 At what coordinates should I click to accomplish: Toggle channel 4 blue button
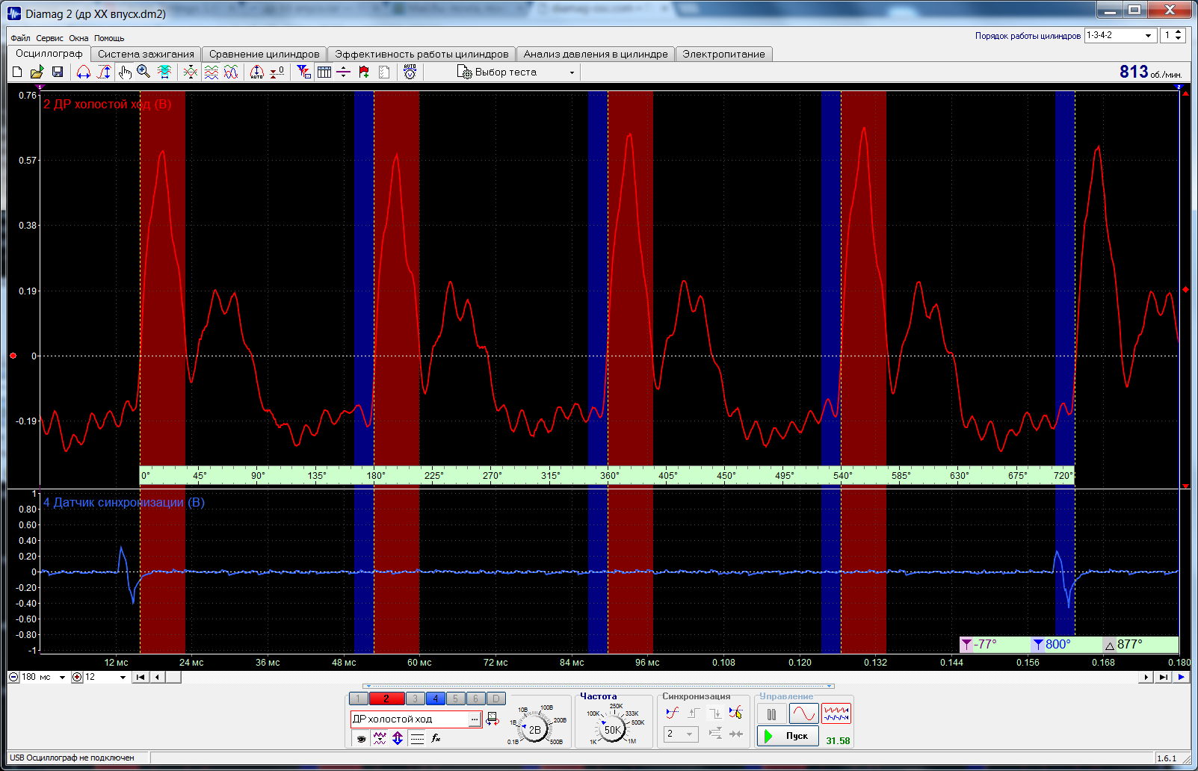tap(435, 699)
